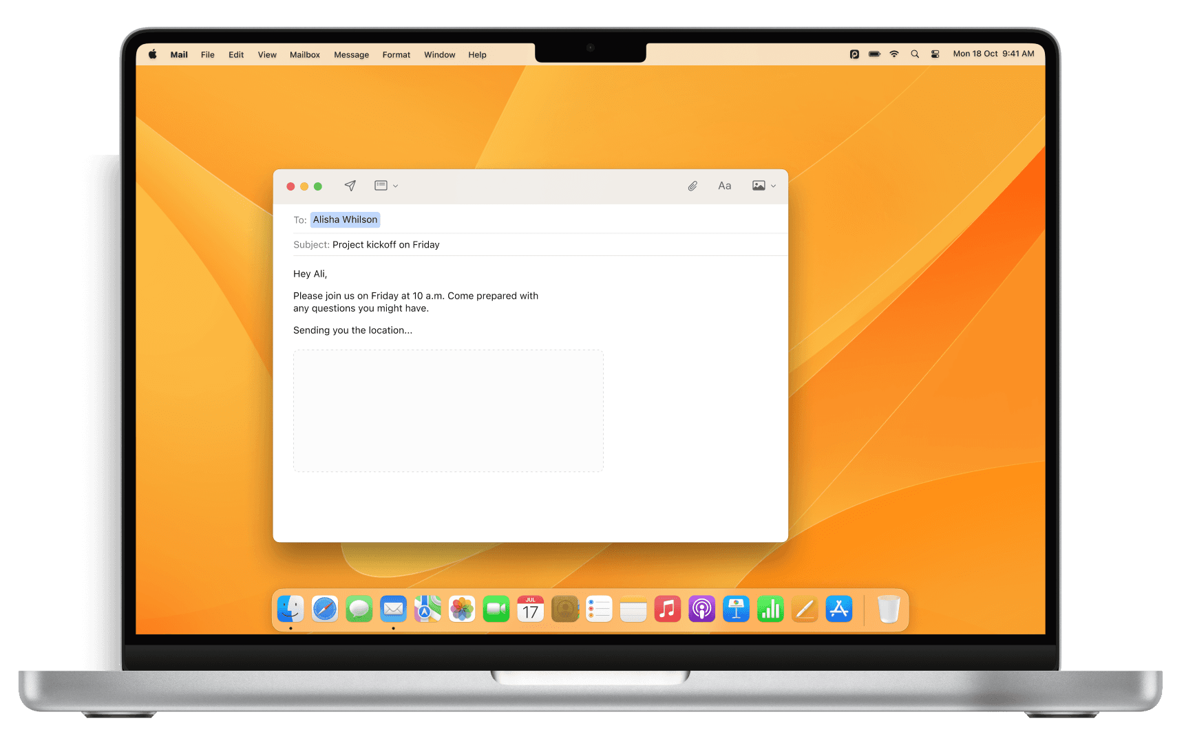Open the Window menu
The height and width of the screenshot is (743, 1184).
tap(439, 54)
